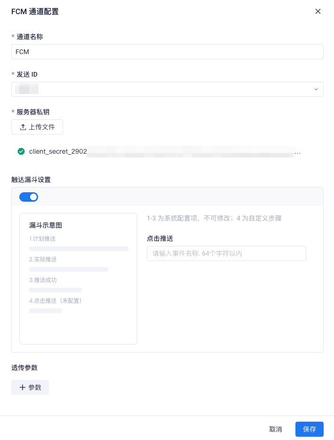Toggle the 触达漏斗设置 switch off

(x=29, y=197)
